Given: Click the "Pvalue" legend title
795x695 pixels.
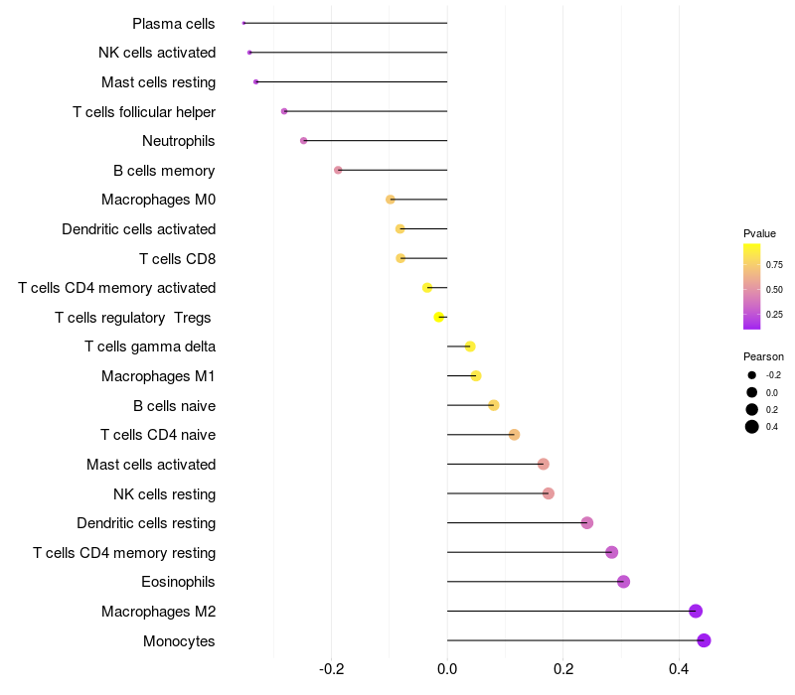Looking at the screenshot, I should pos(759,233).
